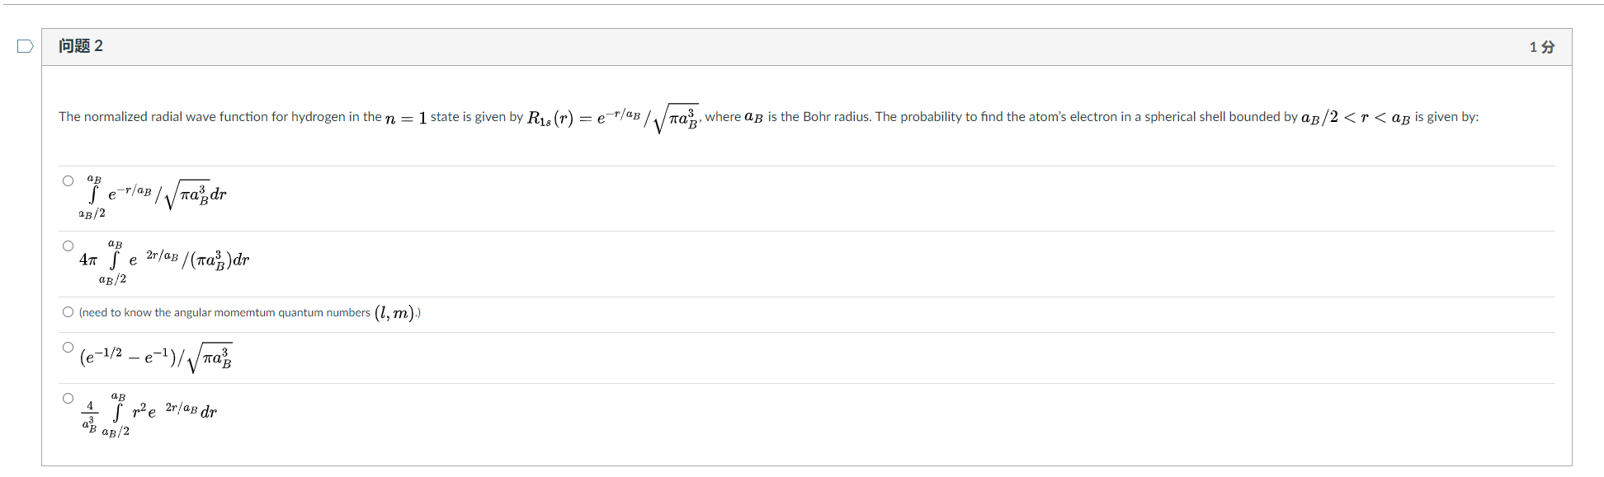Select the first answer option's radio button
This screenshot has width=1604, height=477.
(x=67, y=179)
